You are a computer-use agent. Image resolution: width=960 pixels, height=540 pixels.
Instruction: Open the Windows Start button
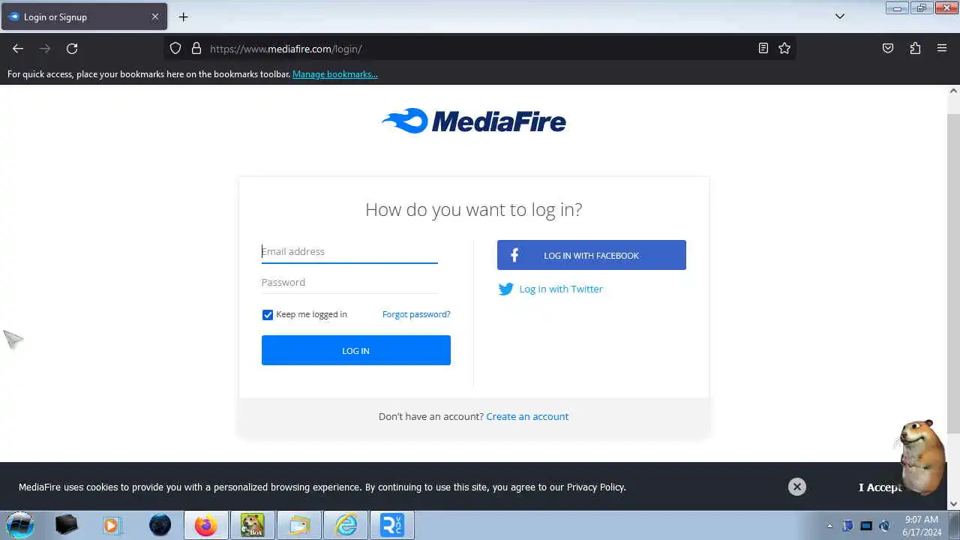coord(20,525)
